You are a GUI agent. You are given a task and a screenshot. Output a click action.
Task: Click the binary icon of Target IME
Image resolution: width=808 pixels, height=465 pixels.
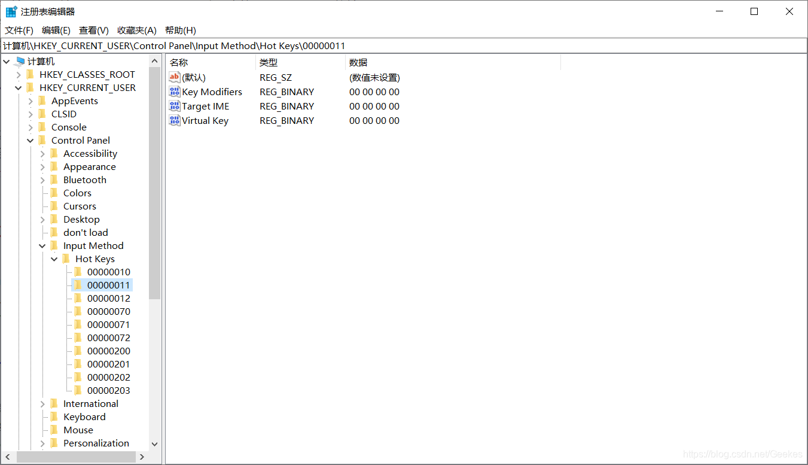[175, 106]
